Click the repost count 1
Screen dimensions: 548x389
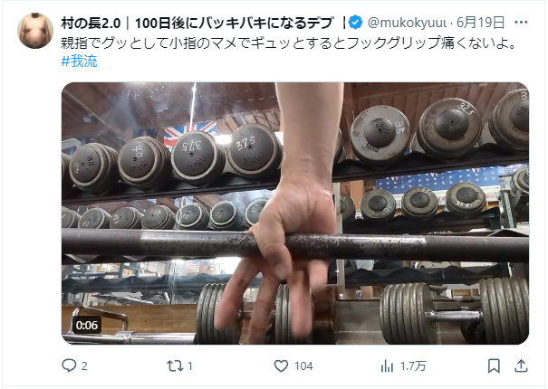coord(190,366)
